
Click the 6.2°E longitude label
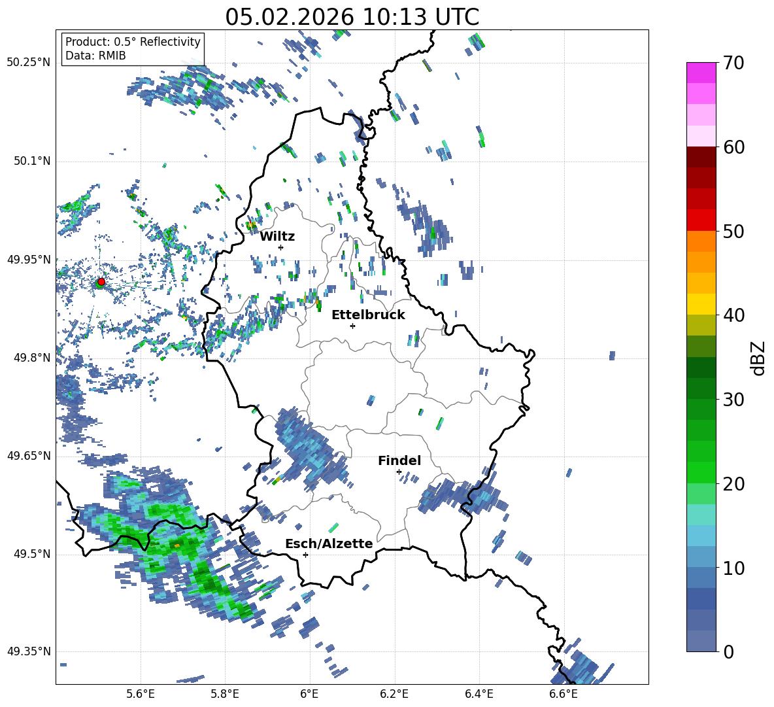[x=394, y=694]
